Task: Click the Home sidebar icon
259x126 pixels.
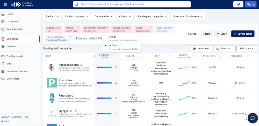Action: [3, 14]
